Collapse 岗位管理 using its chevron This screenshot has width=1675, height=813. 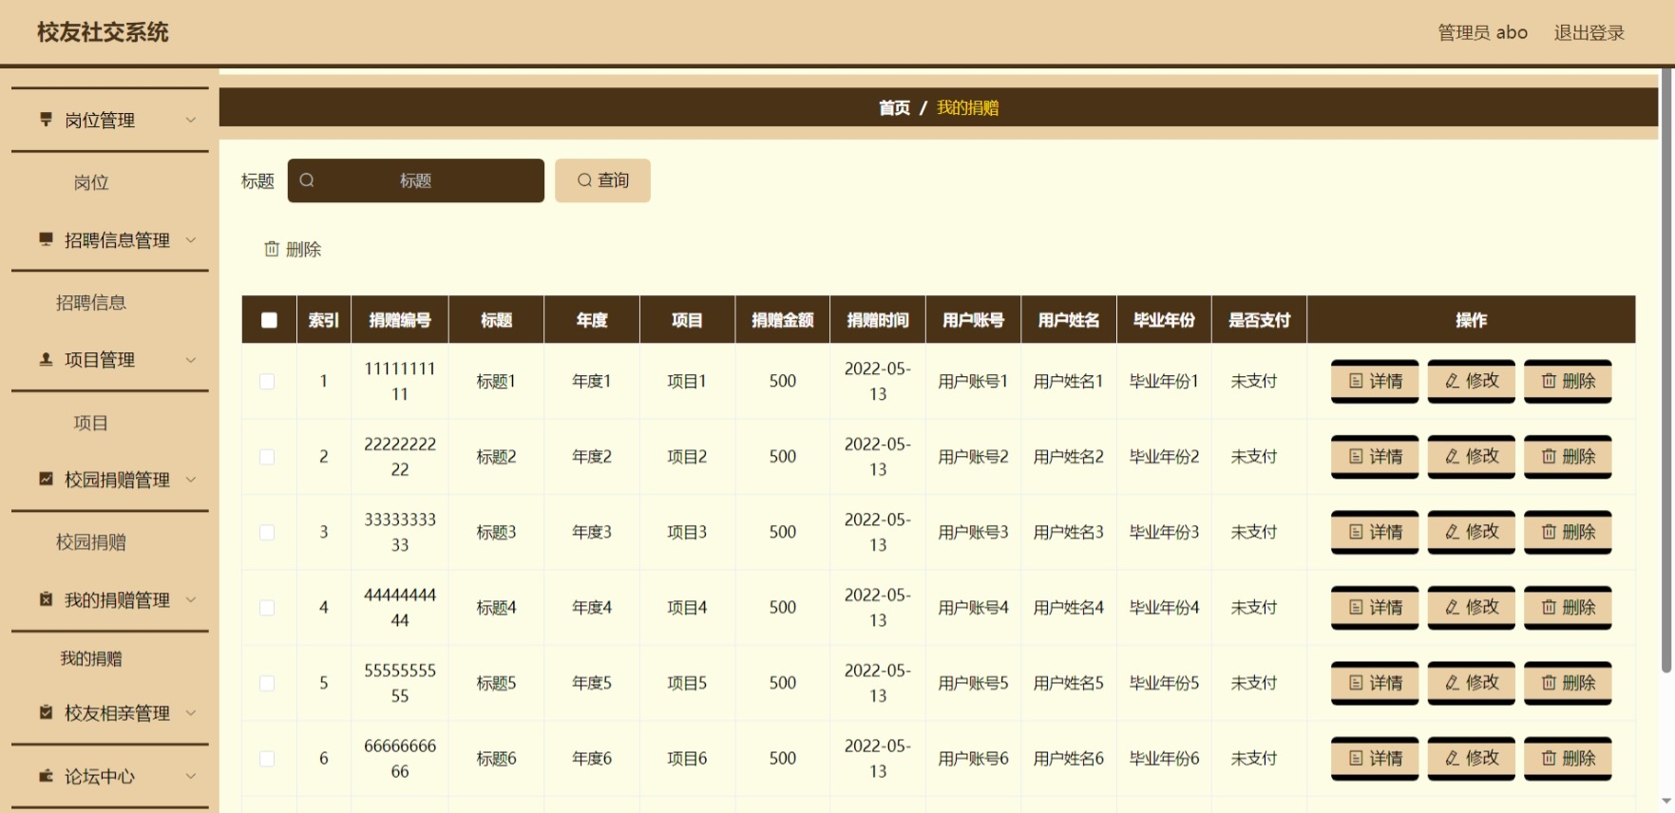(x=191, y=120)
